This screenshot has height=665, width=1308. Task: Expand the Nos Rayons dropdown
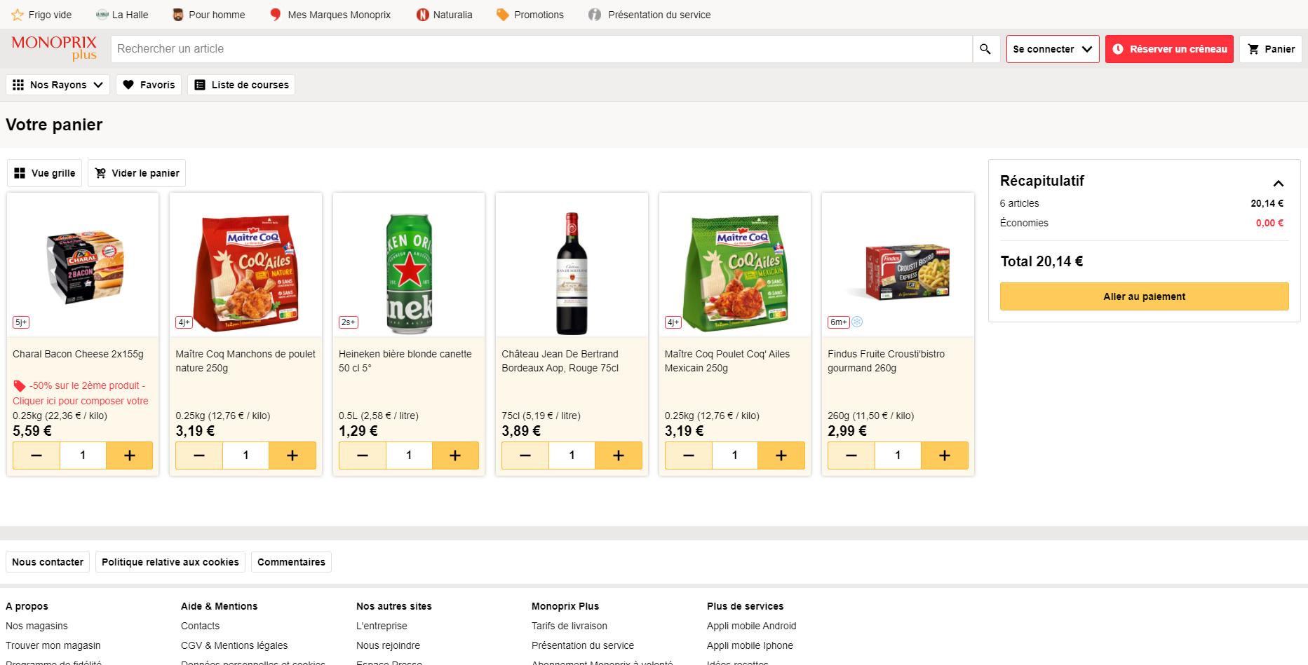(58, 85)
